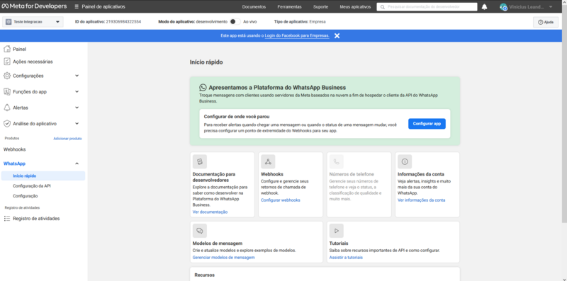Click the Webhooks card icon
The width and height of the screenshot is (567, 281).
268,162
